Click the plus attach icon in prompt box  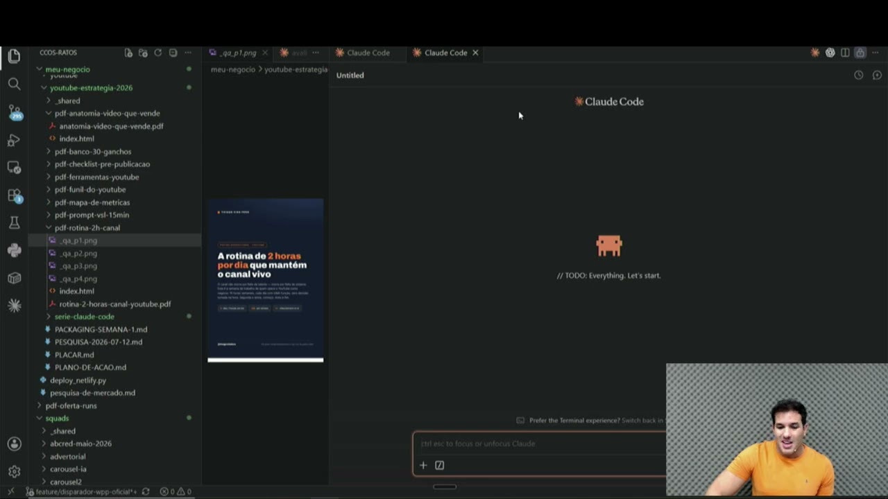tap(423, 465)
